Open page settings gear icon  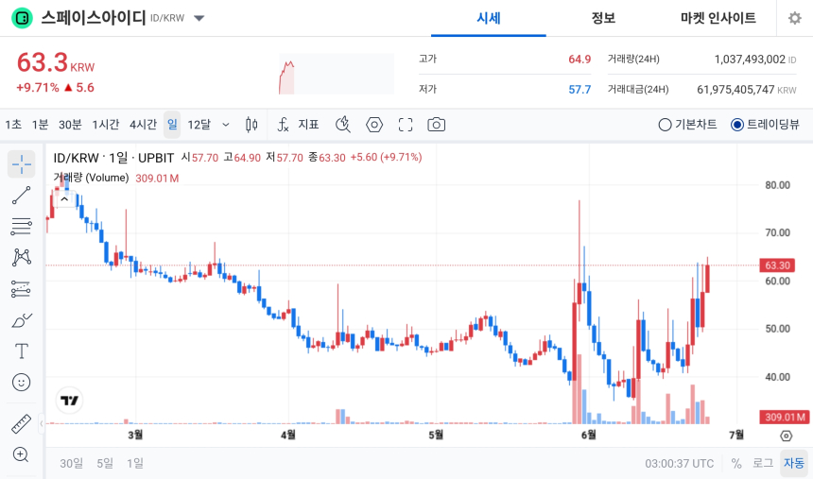tap(794, 18)
